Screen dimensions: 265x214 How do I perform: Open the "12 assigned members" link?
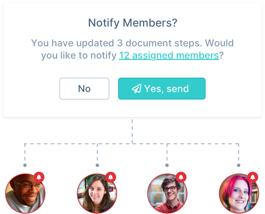coord(169,55)
